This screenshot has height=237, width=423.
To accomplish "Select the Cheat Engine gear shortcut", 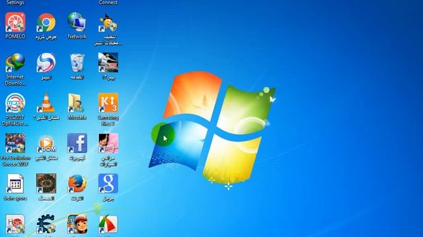I will (46, 224).
